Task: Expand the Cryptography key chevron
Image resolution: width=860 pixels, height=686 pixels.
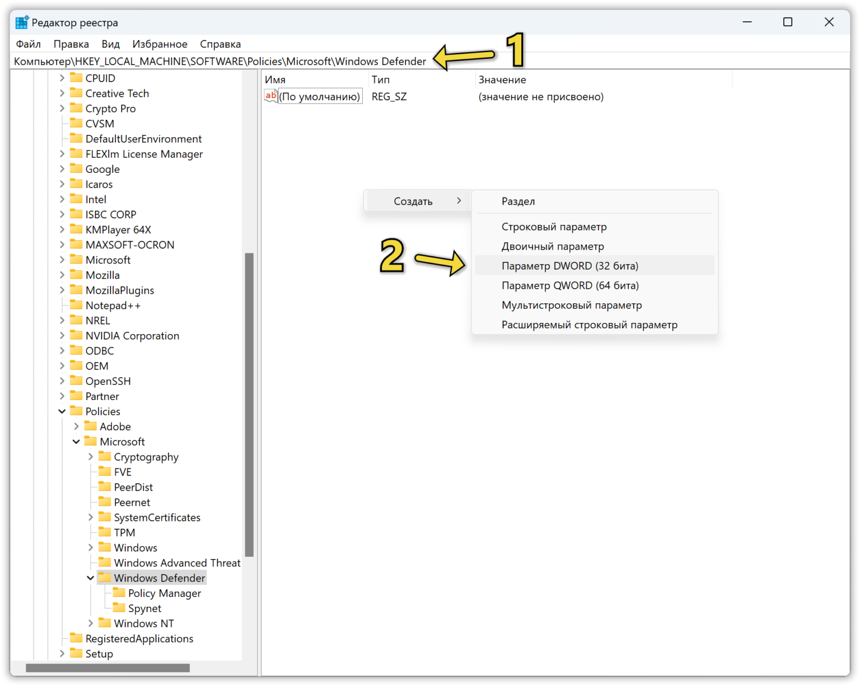Action: 90,457
